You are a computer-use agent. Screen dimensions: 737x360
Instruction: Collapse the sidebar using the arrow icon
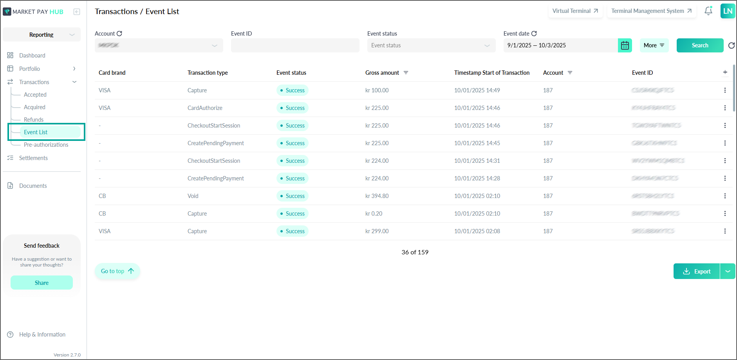[77, 12]
